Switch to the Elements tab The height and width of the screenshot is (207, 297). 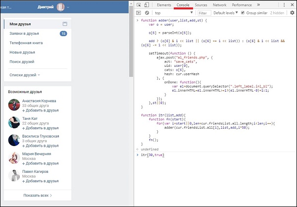coord(164,5)
